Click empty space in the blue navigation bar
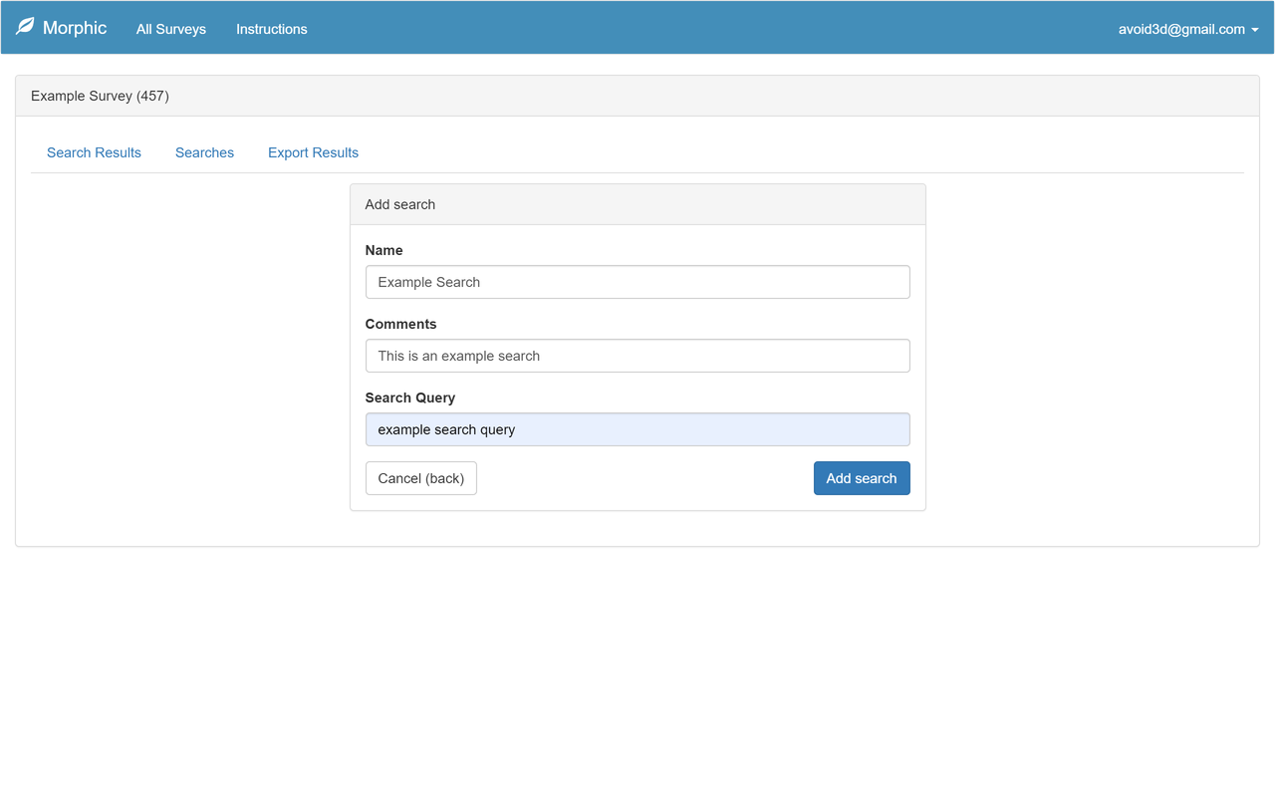The image size is (1275, 797). 697,28
